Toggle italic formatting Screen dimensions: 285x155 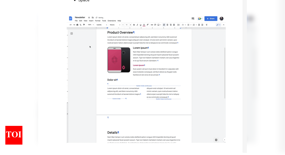coord(137,25)
